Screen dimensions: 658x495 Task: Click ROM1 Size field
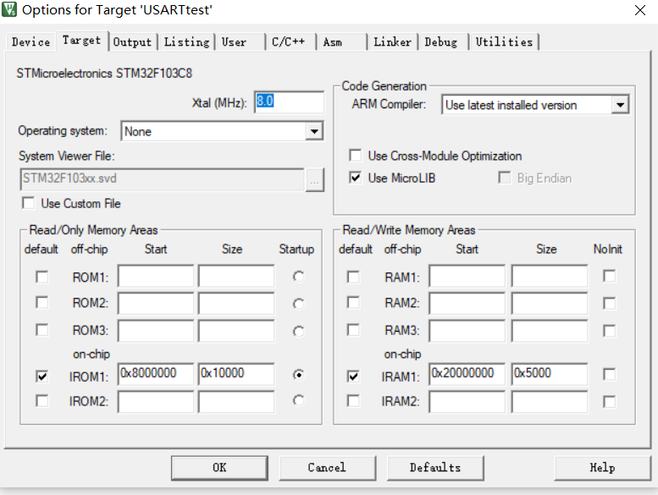tap(236, 276)
